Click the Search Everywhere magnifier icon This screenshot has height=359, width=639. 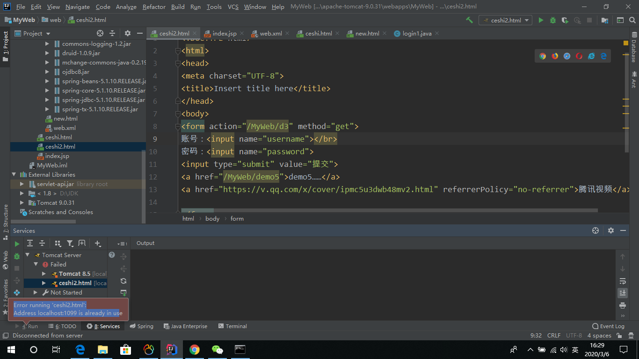pos(632,20)
